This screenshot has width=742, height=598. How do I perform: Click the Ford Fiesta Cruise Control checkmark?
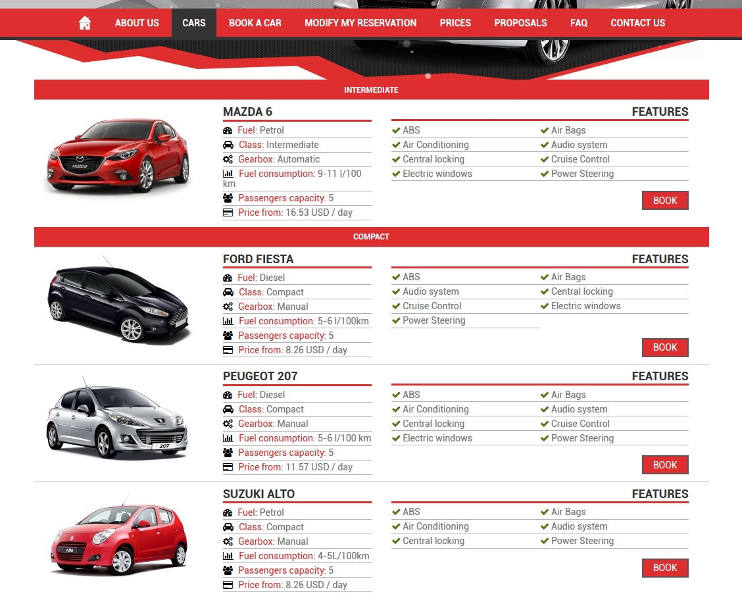point(396,306)
